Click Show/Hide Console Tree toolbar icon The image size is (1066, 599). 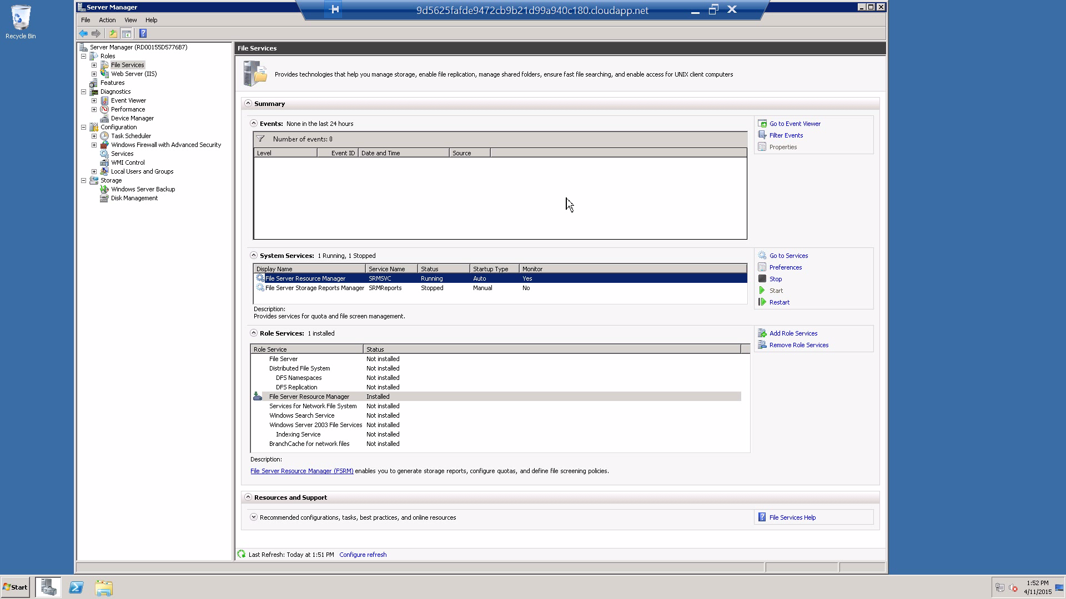127,33
